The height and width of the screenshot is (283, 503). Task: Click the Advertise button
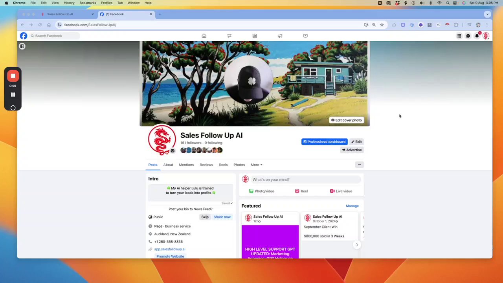[x=352, y=150]
